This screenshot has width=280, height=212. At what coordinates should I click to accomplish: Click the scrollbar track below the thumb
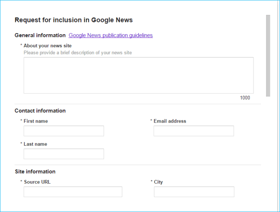[x=268, y=149]
